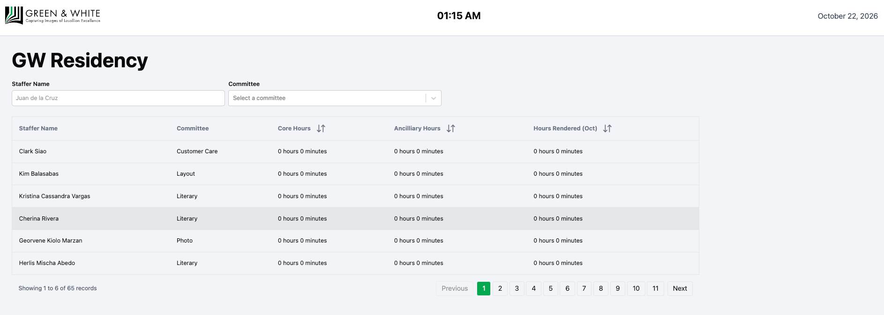884x315 pixels.
Task: Select Kim Balasabas name cell
Action: point(39,174)
